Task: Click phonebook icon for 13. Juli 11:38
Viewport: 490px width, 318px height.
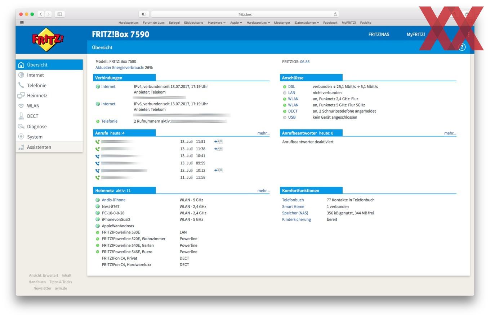Action: pos(218,149)
